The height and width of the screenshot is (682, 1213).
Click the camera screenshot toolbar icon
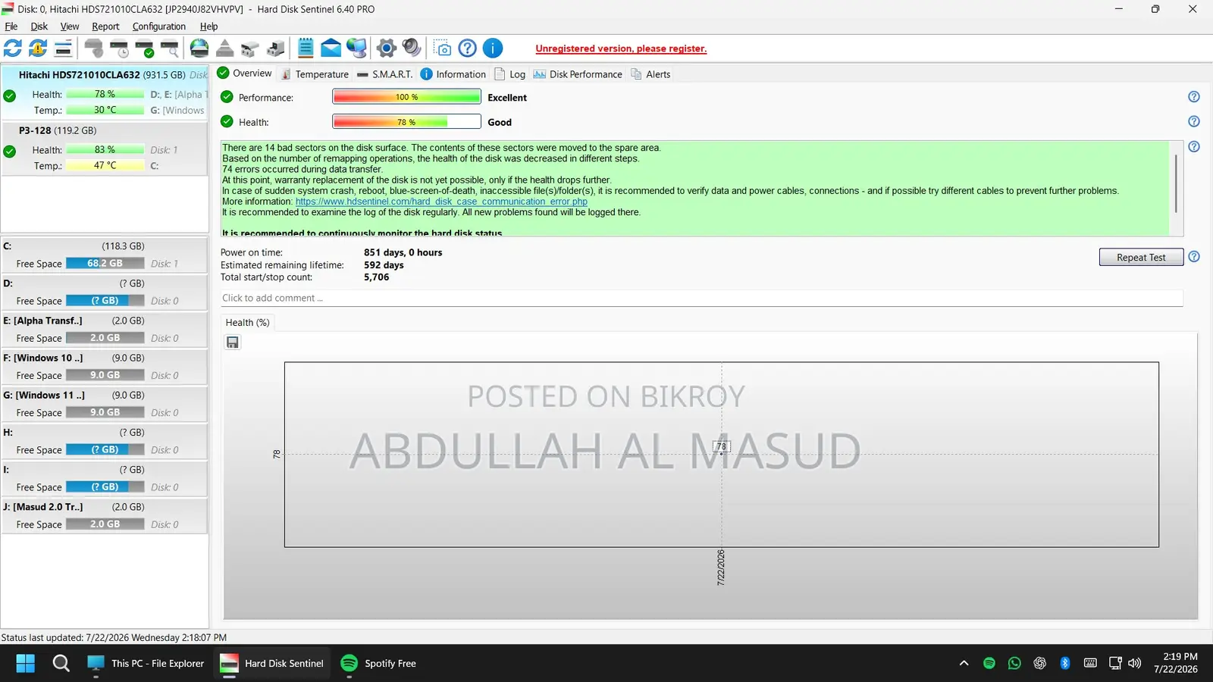tap(443, 48)
